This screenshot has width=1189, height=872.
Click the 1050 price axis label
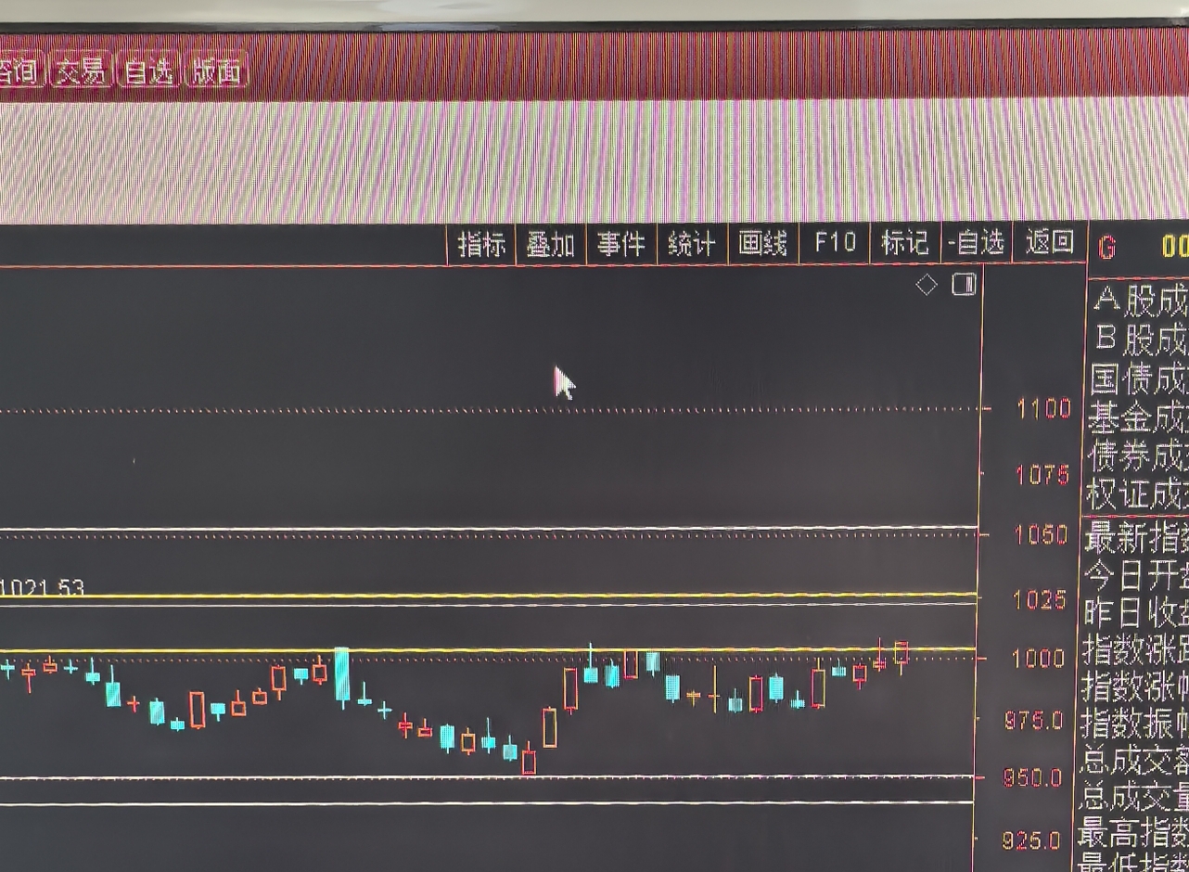click(1041, 535)
